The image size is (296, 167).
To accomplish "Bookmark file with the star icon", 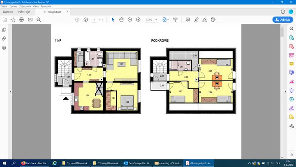I will [x=13, y=20].
